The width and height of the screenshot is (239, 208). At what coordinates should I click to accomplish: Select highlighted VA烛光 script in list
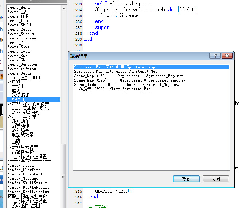coord(34,99)
